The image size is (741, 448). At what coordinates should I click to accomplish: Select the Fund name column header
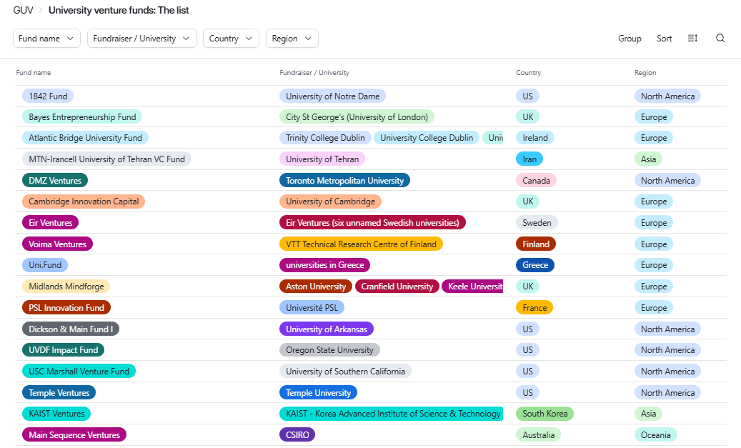coord(34,73)
